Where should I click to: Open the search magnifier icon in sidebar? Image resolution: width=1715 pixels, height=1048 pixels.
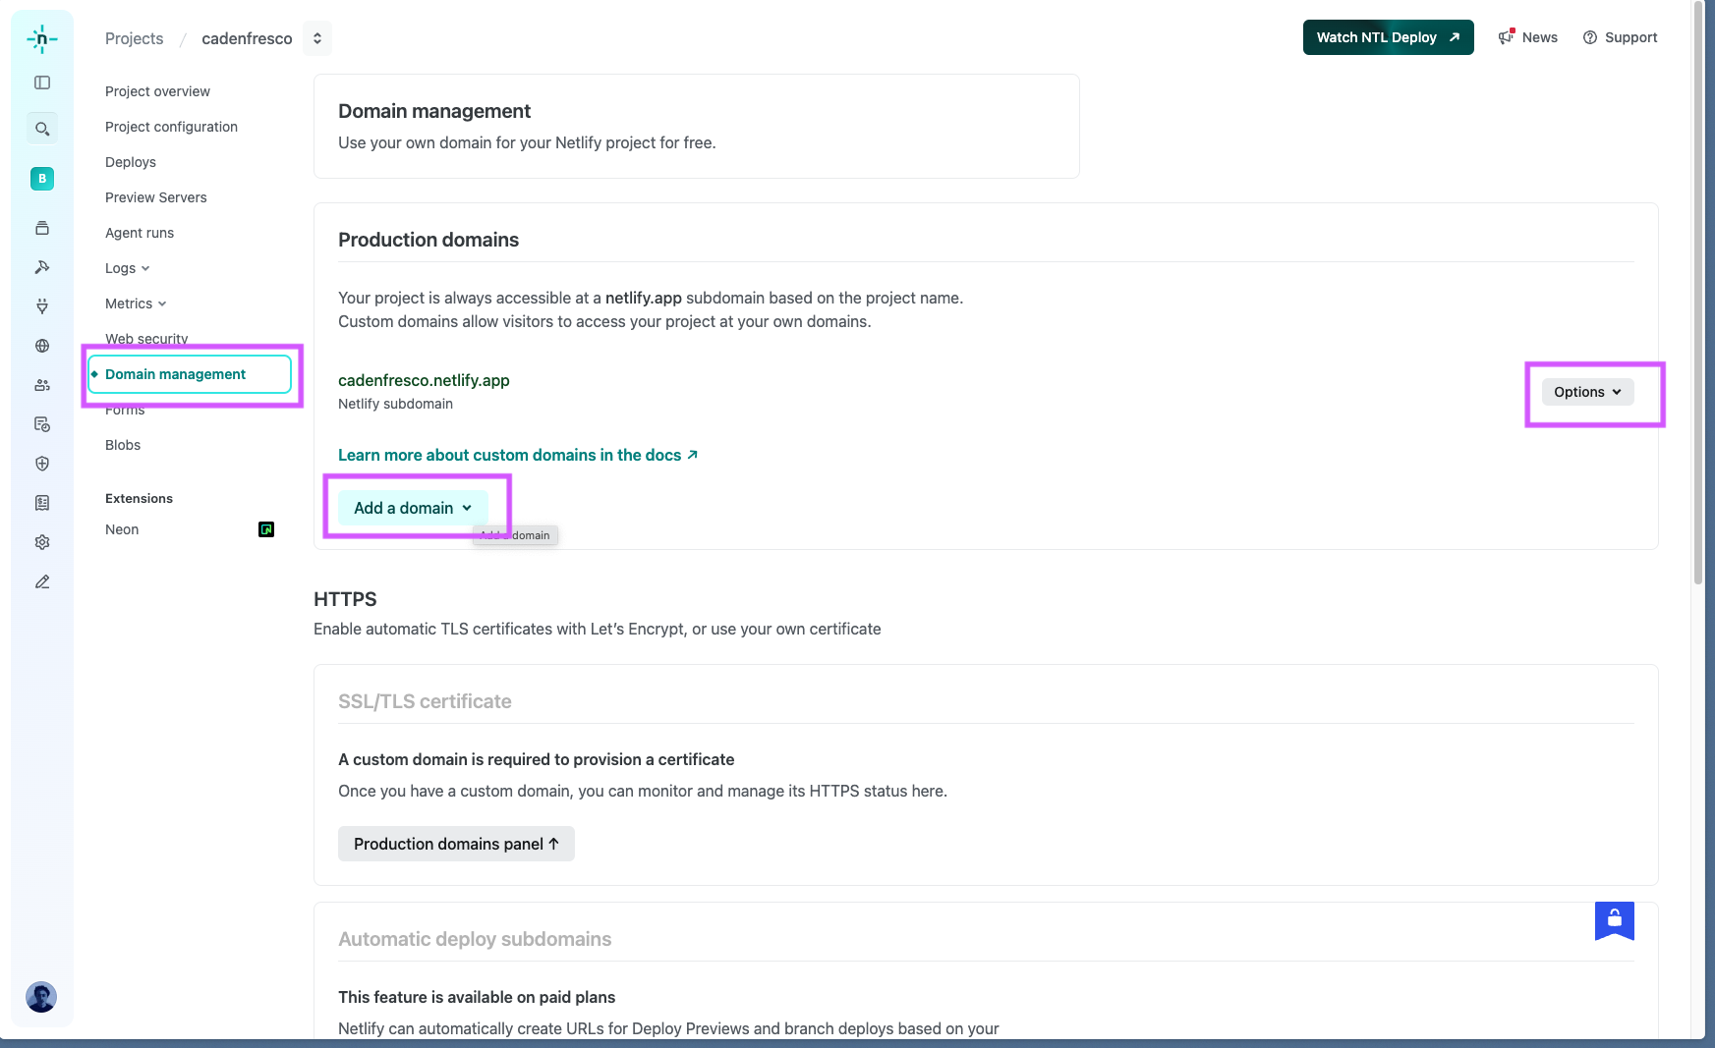tap(41, 128)
